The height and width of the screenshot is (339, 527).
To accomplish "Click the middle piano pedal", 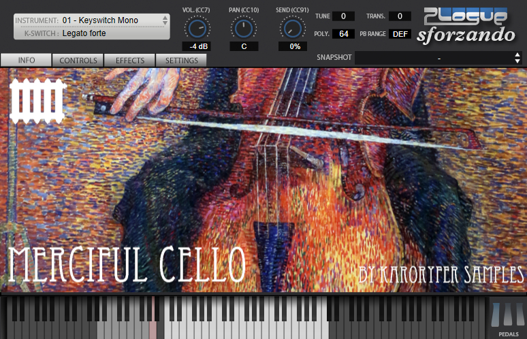I will [507, 314].
